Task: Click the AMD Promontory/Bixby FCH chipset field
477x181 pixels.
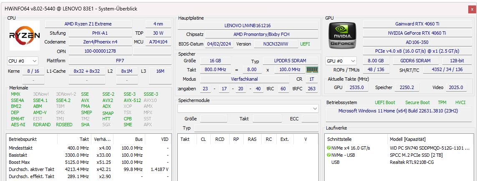Action: (x=262, y=34)
